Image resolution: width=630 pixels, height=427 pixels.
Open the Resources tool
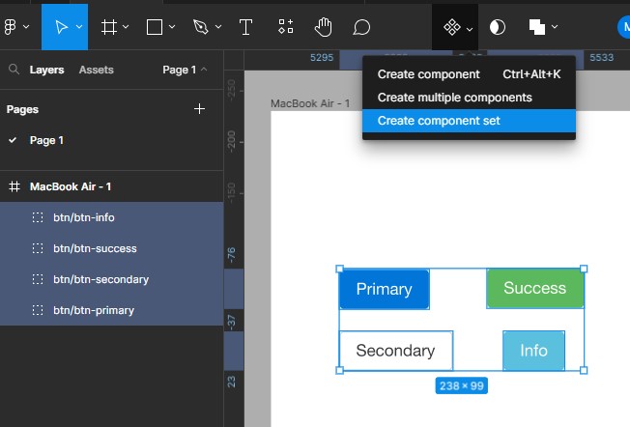click(x=285, y=27)
